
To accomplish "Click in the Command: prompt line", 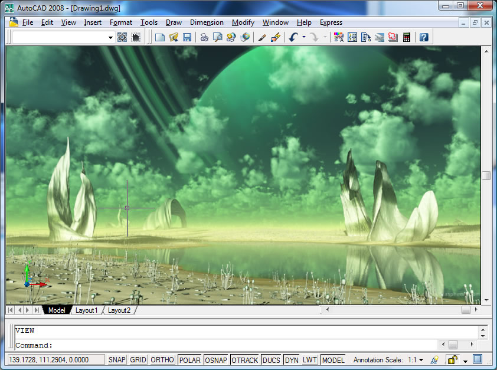I will [x=225, y=345].
